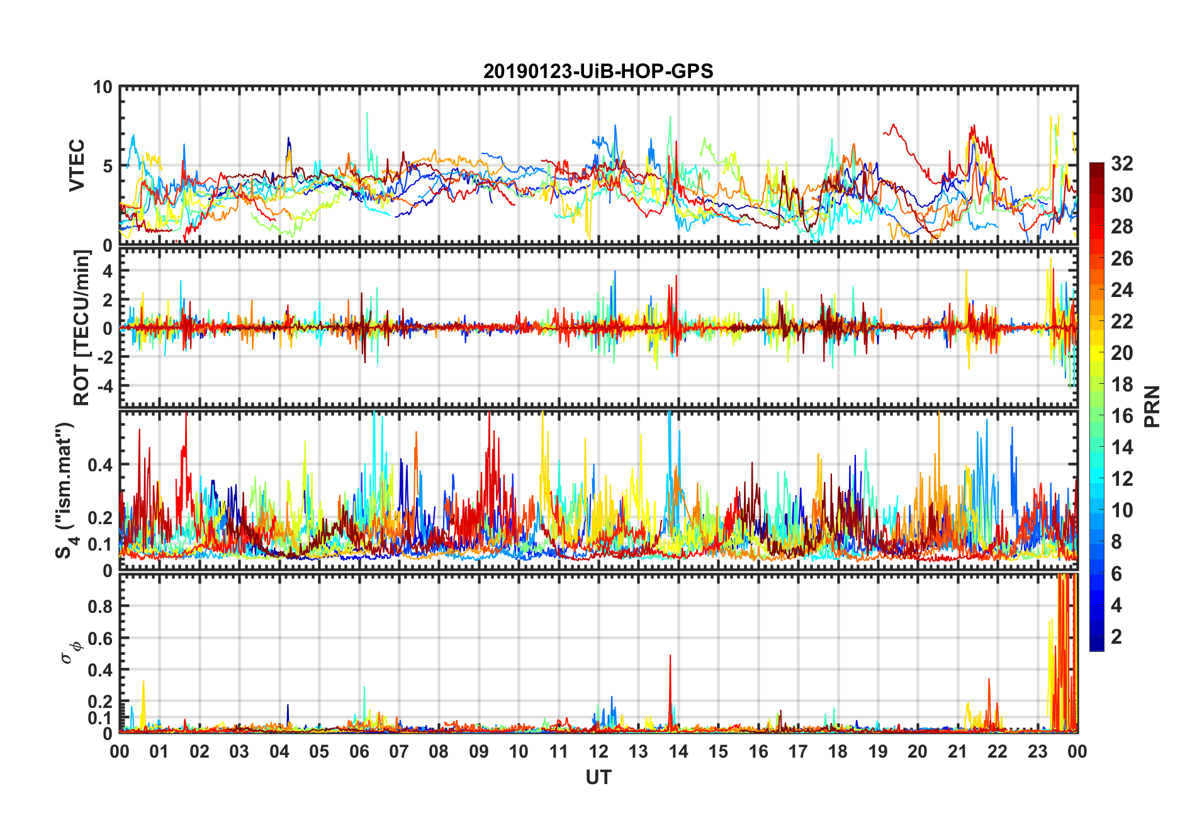The height and width of the screenshot is (813, 1197).
Task: Click the plot title 20190123-UiB-HOP-GPS
Action: coord(598,71)
